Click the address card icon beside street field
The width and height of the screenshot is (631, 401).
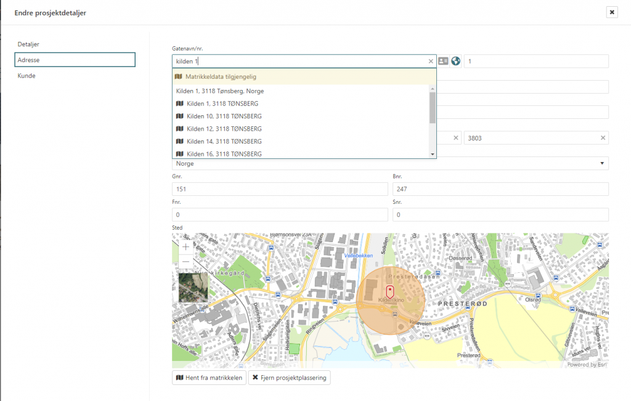click(443, 61)
